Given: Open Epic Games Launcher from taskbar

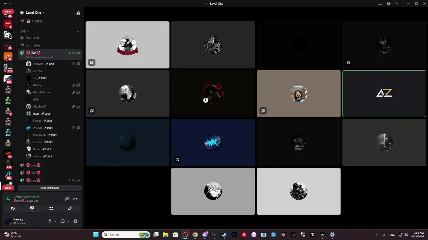Looking at the screenshot, I should point(283,235).
